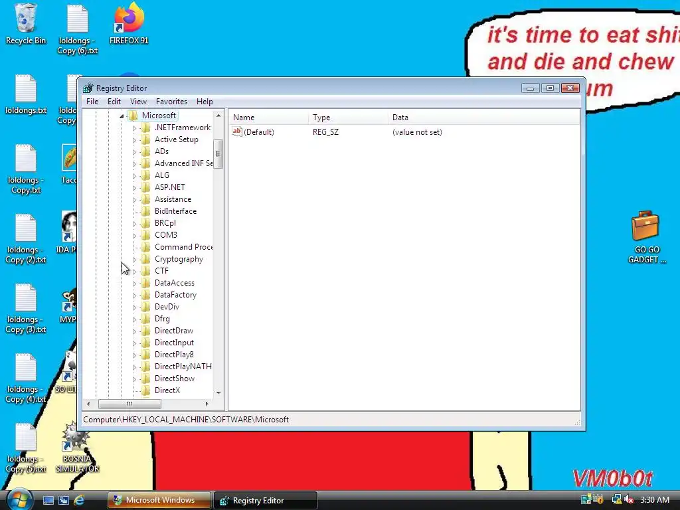Expand the Active Setup key

pos(134,139)
